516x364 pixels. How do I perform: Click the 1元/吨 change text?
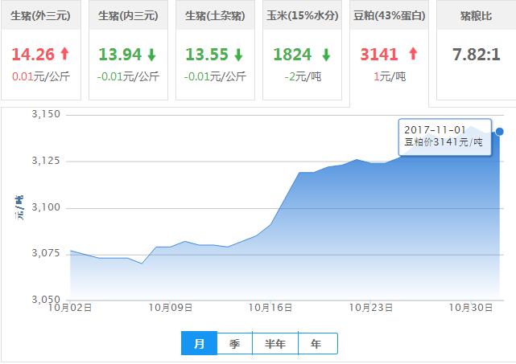390,76
